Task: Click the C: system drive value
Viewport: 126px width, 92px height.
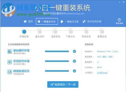Action: (98, 62)
